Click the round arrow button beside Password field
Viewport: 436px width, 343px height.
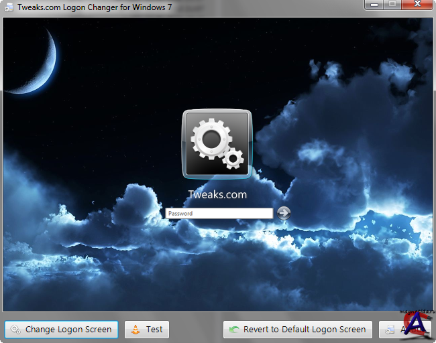284,213
